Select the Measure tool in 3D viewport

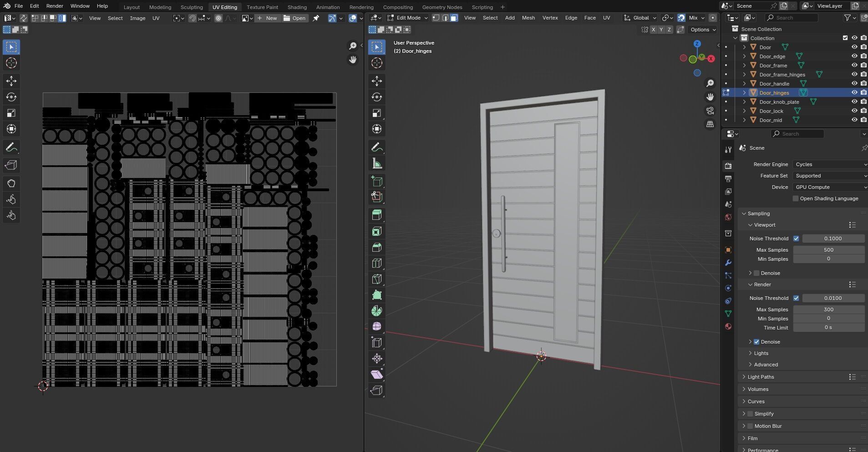tap(376, 163)
